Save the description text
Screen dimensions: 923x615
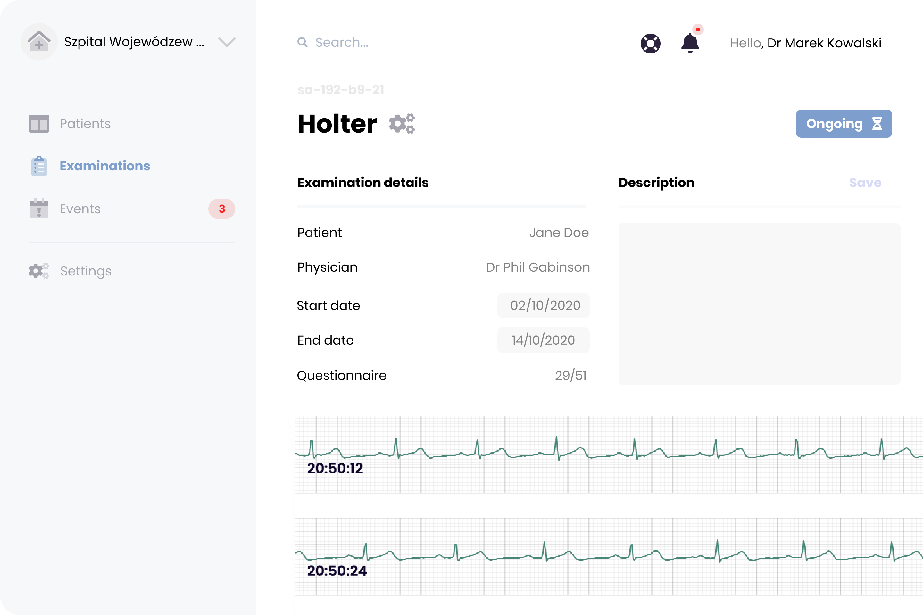865,182
